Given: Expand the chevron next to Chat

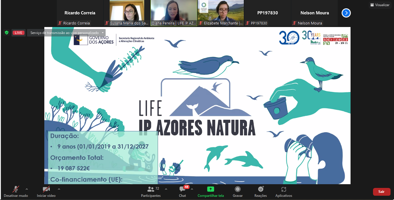Looking at the screenshot, I should [192, 189].
